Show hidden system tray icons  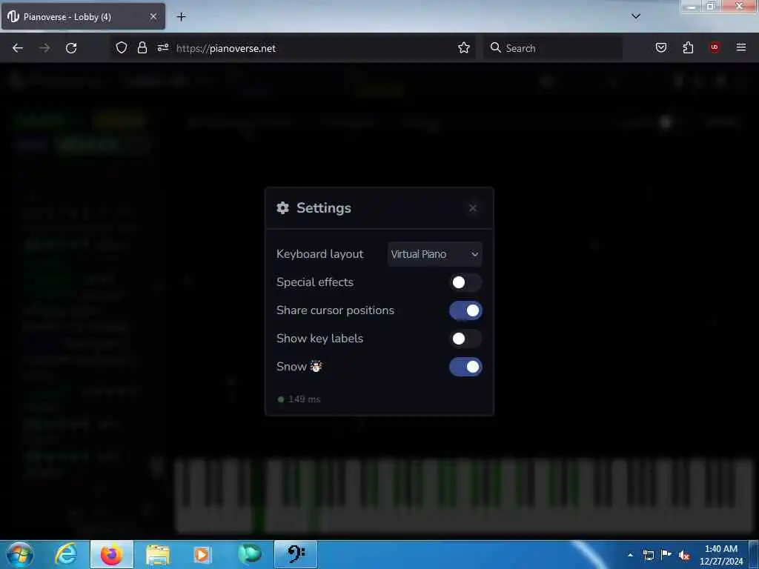(630, 555)
